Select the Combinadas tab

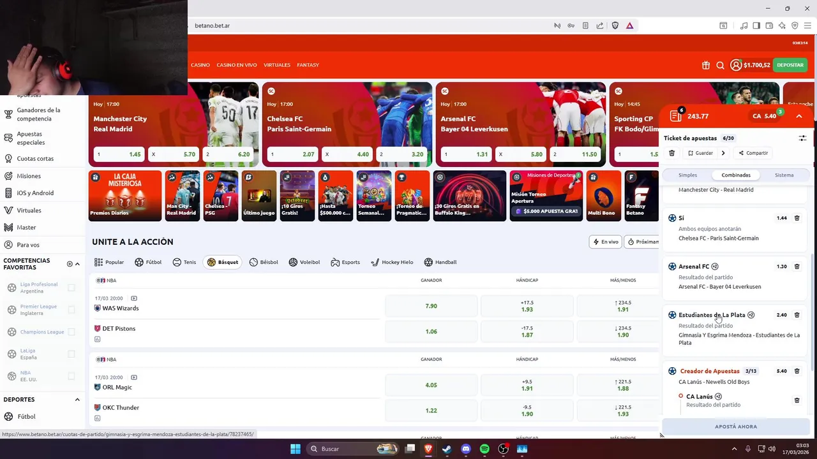click(x=736, y=175)
